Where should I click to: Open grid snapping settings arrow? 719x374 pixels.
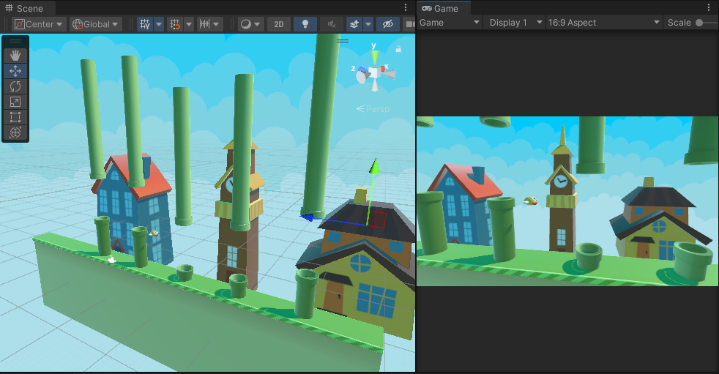(x=188, y=24)
